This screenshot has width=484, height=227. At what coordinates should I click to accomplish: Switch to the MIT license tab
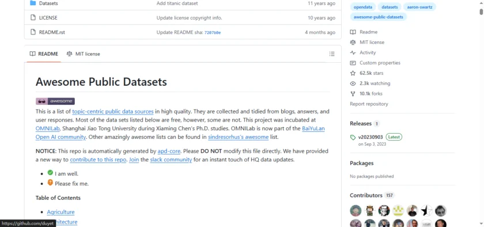[x=84, y=54]
